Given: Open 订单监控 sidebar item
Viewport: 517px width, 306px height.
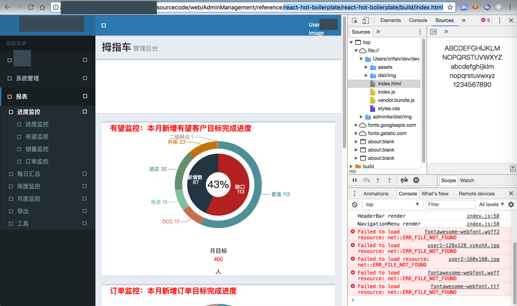Looking at the screenshot, I should click(x=37, y=161).
